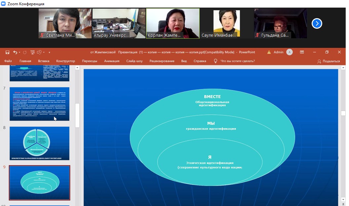Open the Вставка ribbon tab

pyautogui.click(x=44, y=61)
